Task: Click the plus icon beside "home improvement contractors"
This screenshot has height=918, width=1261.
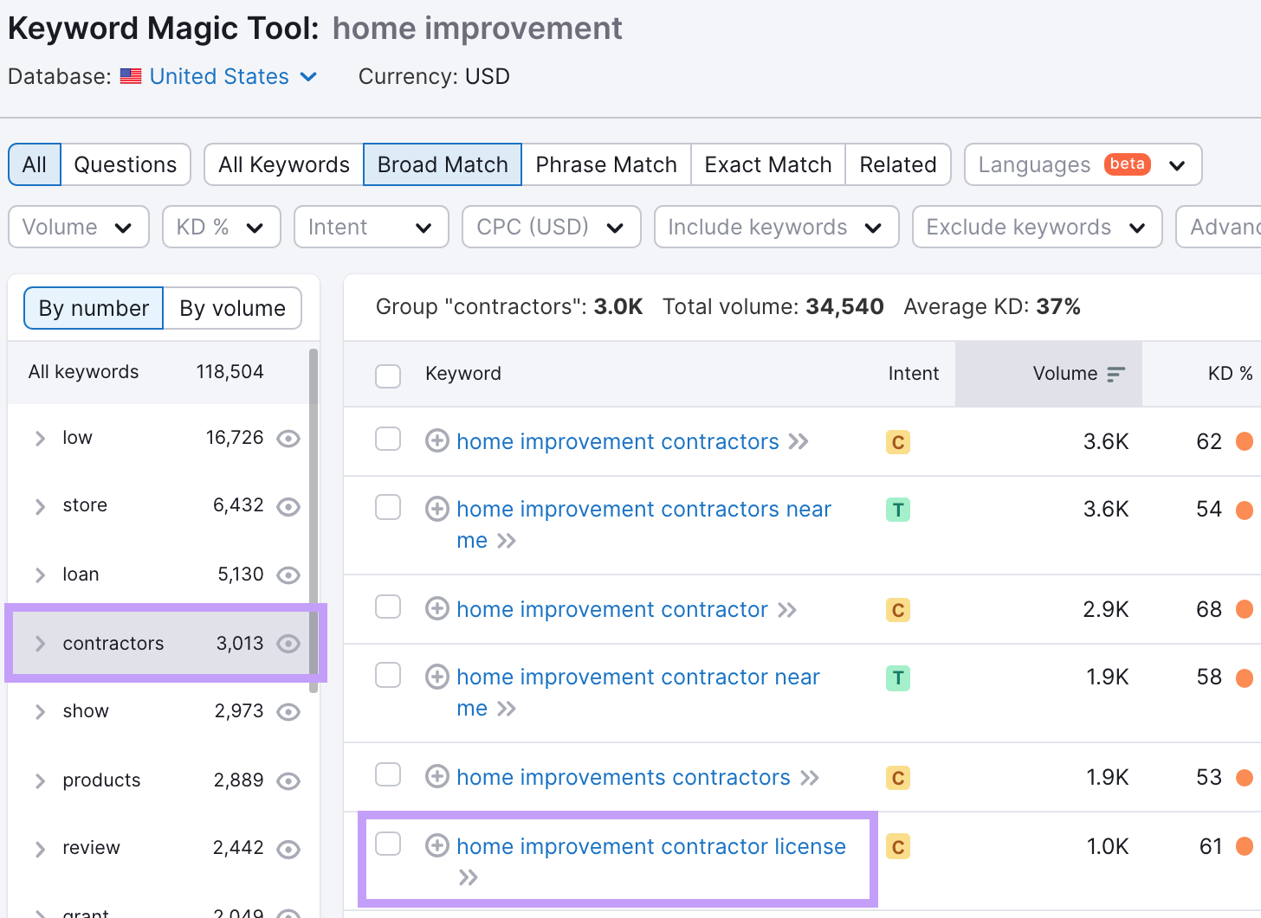Action: (x=436, y=441)
